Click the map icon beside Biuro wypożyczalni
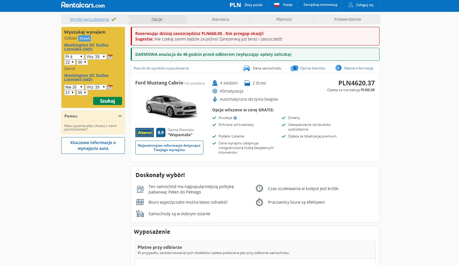 click(x=140, y=202)
